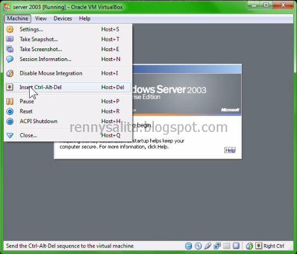Image resolution: width=297 pixels, height=254 pixels.
Task: Minimize the VirtualBox window
Action: tap(254, 5)
